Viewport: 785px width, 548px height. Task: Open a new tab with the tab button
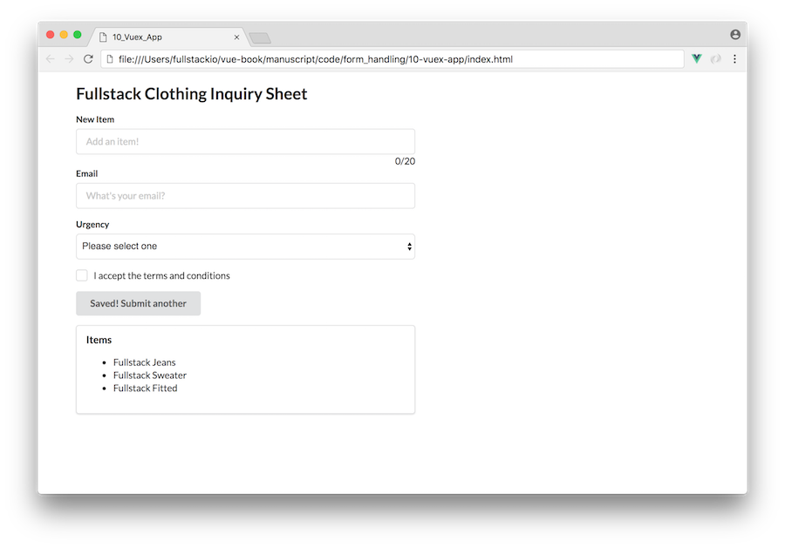click(260, 37)
